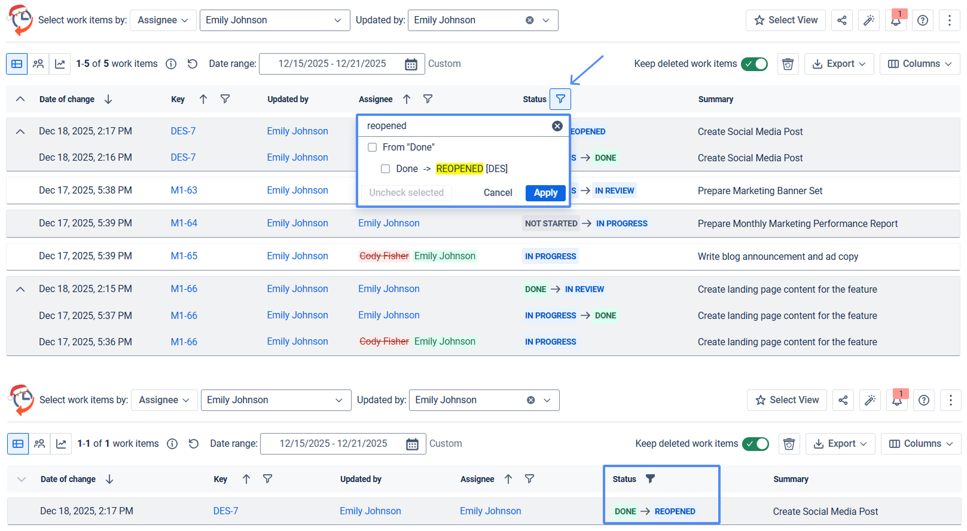Click Uncheck selected in filter popup
Viewport: 967px width, 531px height.
[407, 193]
